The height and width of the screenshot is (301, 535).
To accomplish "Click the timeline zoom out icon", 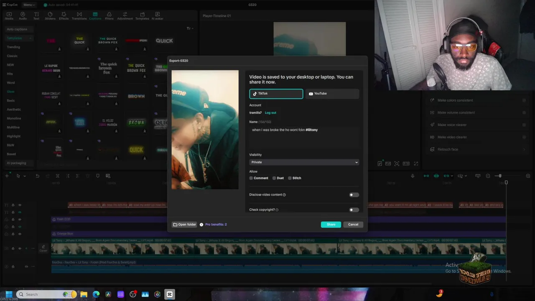I will 488,176.
